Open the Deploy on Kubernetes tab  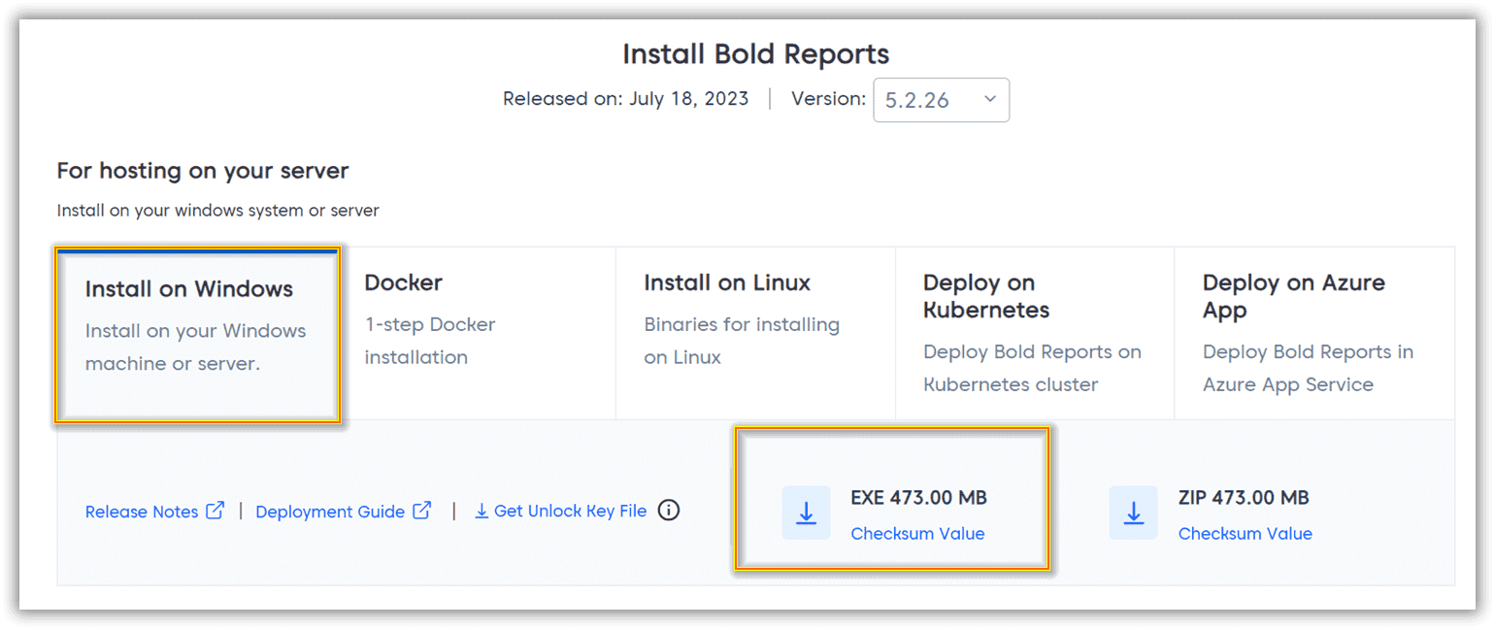pos(1034,332)
